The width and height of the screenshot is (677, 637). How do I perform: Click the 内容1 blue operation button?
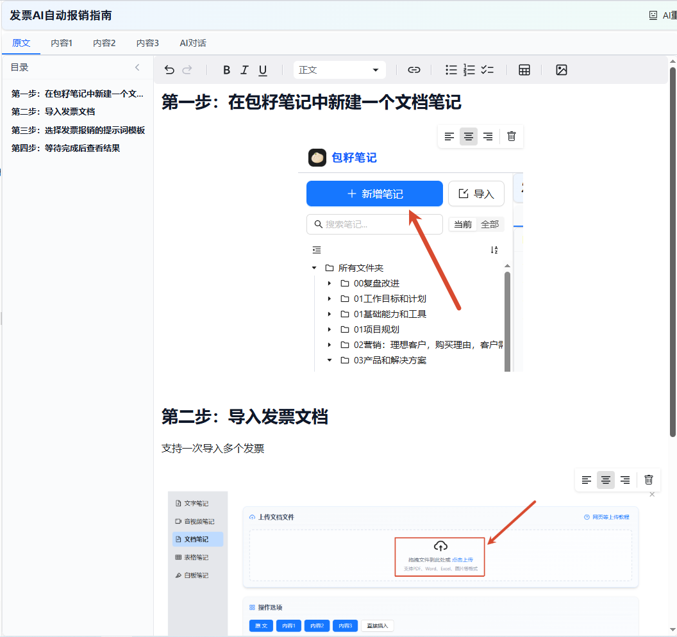coord(289,625)
